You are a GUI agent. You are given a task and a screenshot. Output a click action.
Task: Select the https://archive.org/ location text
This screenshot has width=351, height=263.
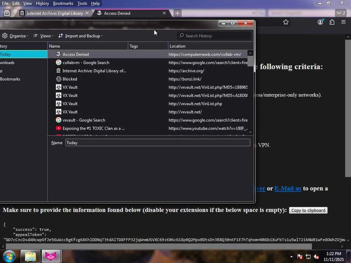click(186, 71)
